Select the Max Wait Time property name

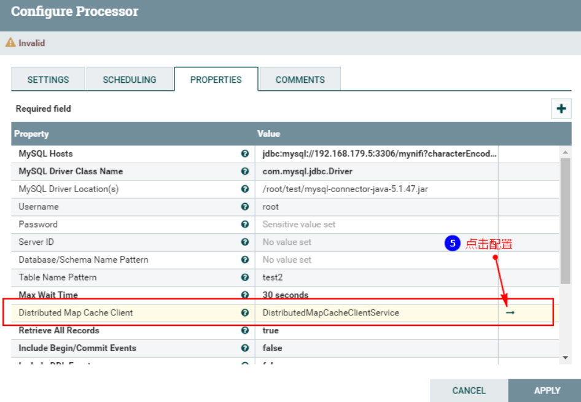48,295
